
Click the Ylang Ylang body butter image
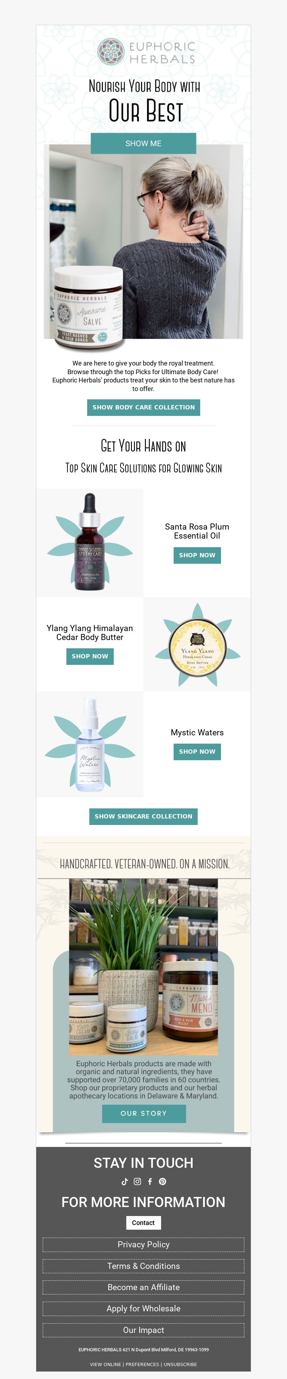tap(197, 645)
